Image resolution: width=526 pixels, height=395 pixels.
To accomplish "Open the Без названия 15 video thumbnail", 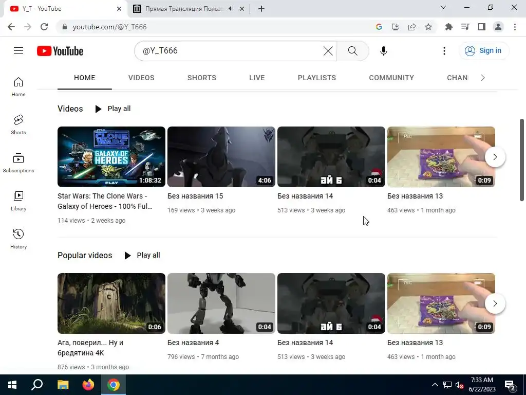I will tap(221, 157).
